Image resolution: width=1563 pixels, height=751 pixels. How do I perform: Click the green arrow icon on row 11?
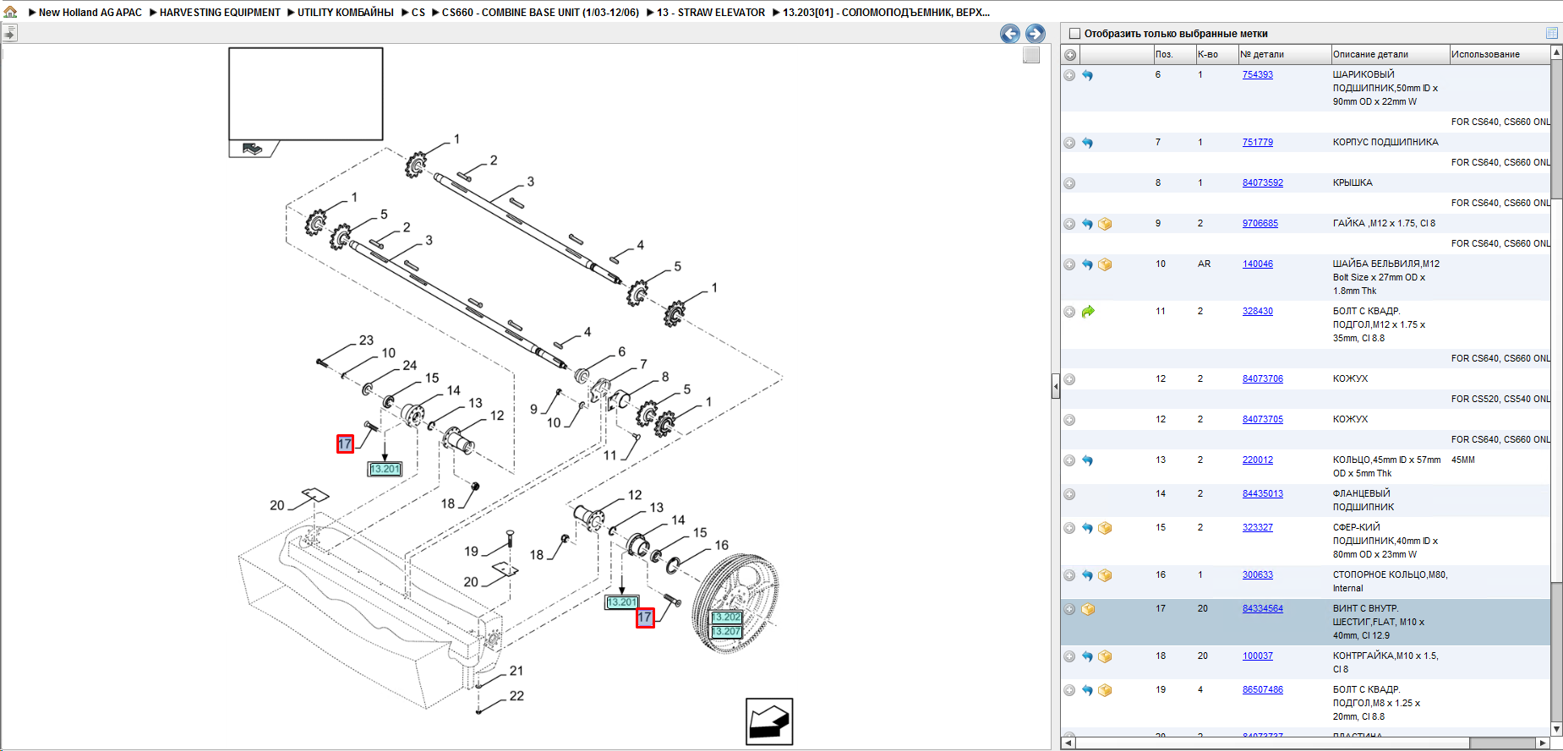tap(1087, 312)
